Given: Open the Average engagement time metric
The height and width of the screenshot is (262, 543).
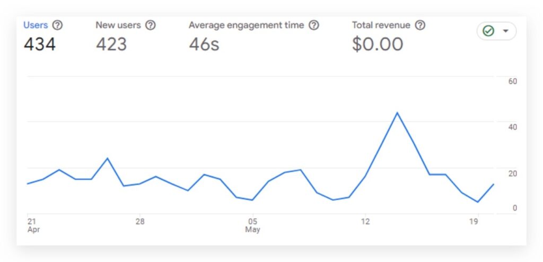Looking at the screenshot, I should (246, 25).
